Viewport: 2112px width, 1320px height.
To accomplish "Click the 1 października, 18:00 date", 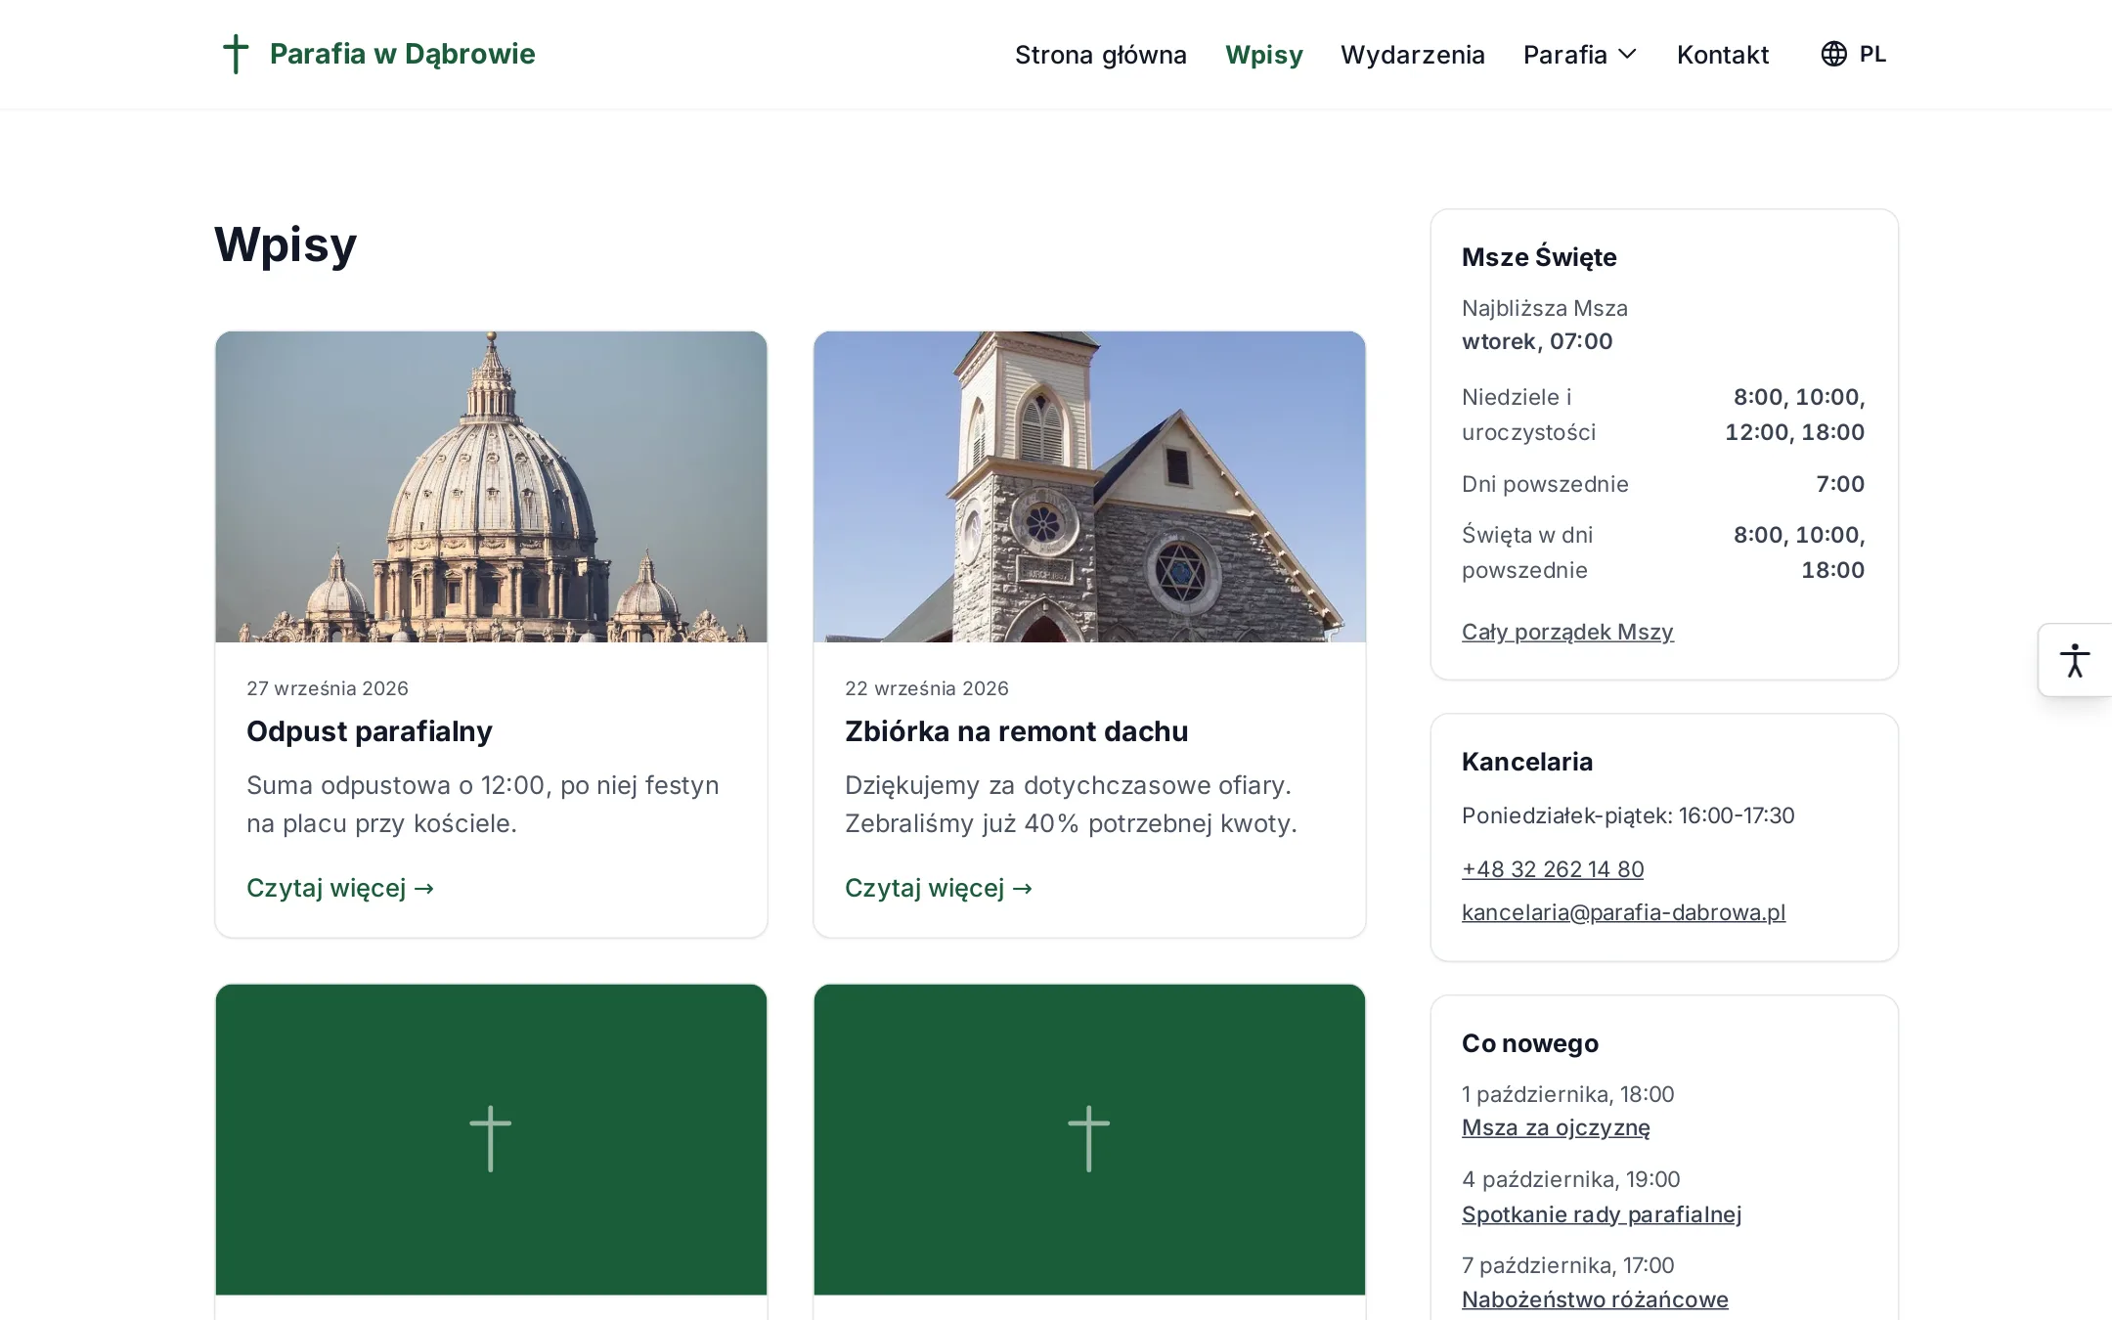I will (1568, 1094).
